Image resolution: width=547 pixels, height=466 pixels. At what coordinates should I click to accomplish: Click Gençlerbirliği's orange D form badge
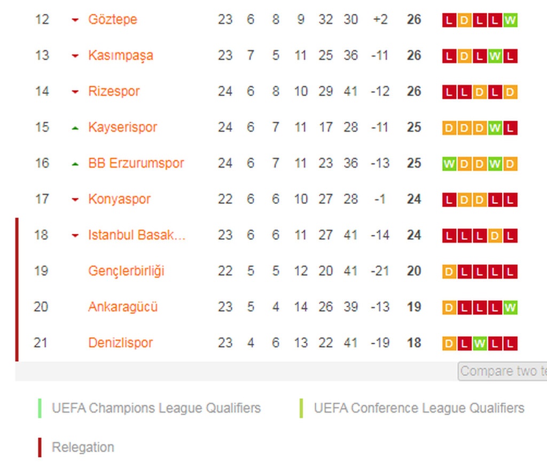point(449,272)
